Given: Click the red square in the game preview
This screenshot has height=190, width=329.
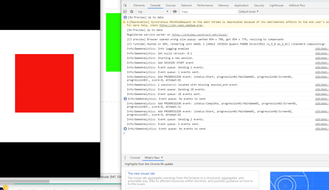Looking at the screenshot, I should point(44,83).
